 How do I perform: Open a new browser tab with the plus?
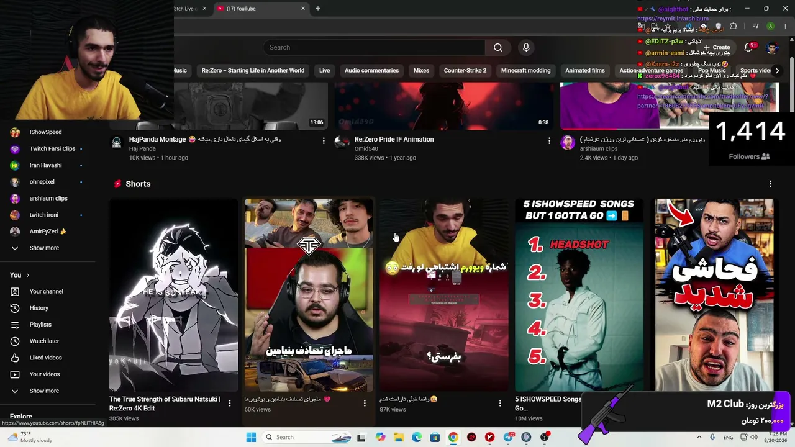pyautogui.click(x=317, y=9)
